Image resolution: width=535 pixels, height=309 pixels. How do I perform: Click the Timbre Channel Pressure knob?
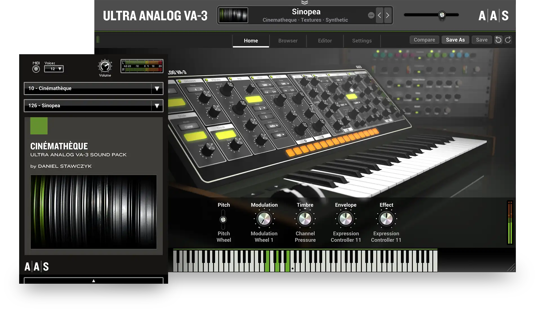[x=305, y=219]
